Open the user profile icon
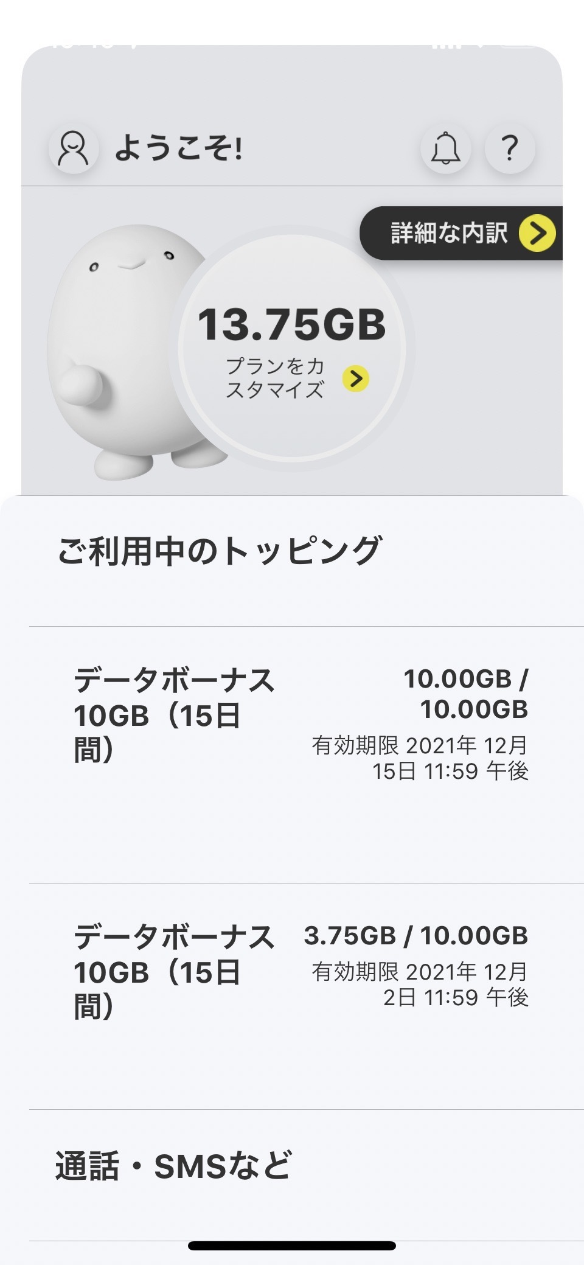Screen dimensions: 584x1265 74,149
